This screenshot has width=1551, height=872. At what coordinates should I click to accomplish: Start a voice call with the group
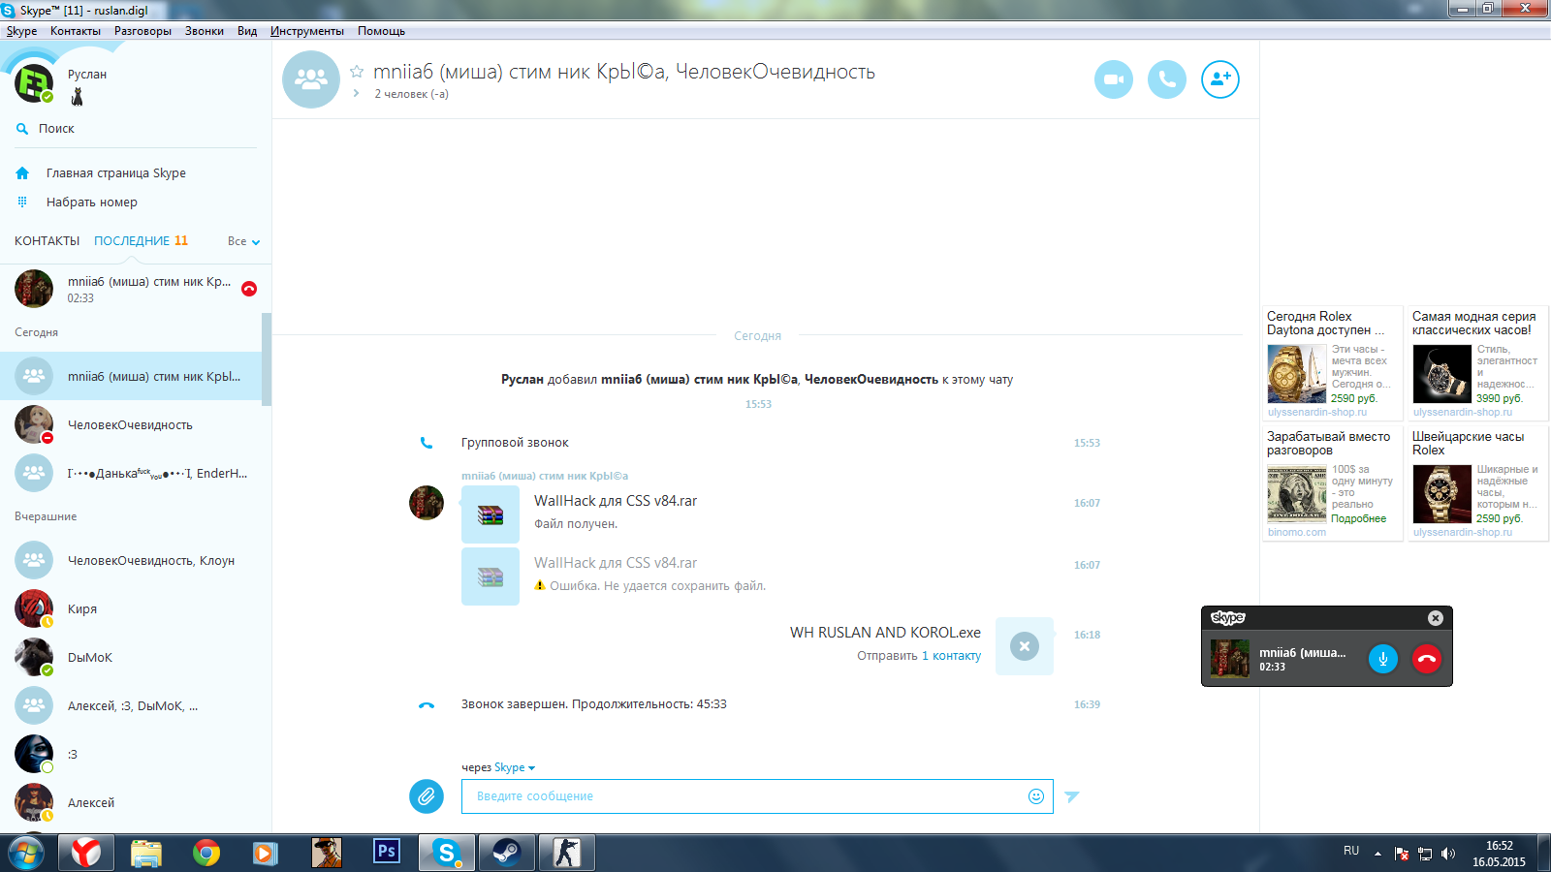click(x=1167, y=79)
